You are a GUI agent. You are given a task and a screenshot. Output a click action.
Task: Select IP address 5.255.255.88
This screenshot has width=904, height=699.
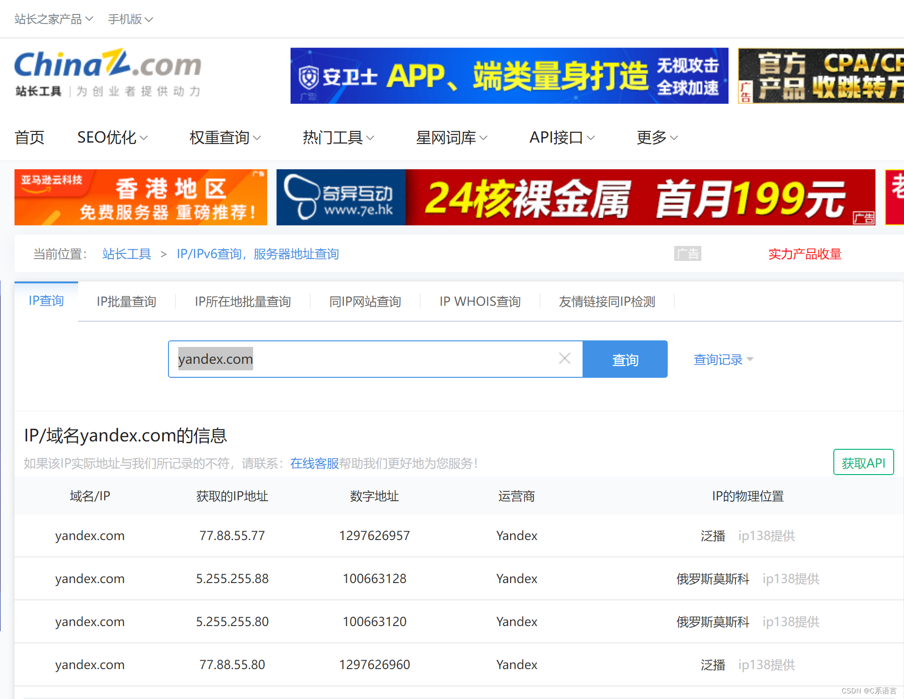coord(232,578)
